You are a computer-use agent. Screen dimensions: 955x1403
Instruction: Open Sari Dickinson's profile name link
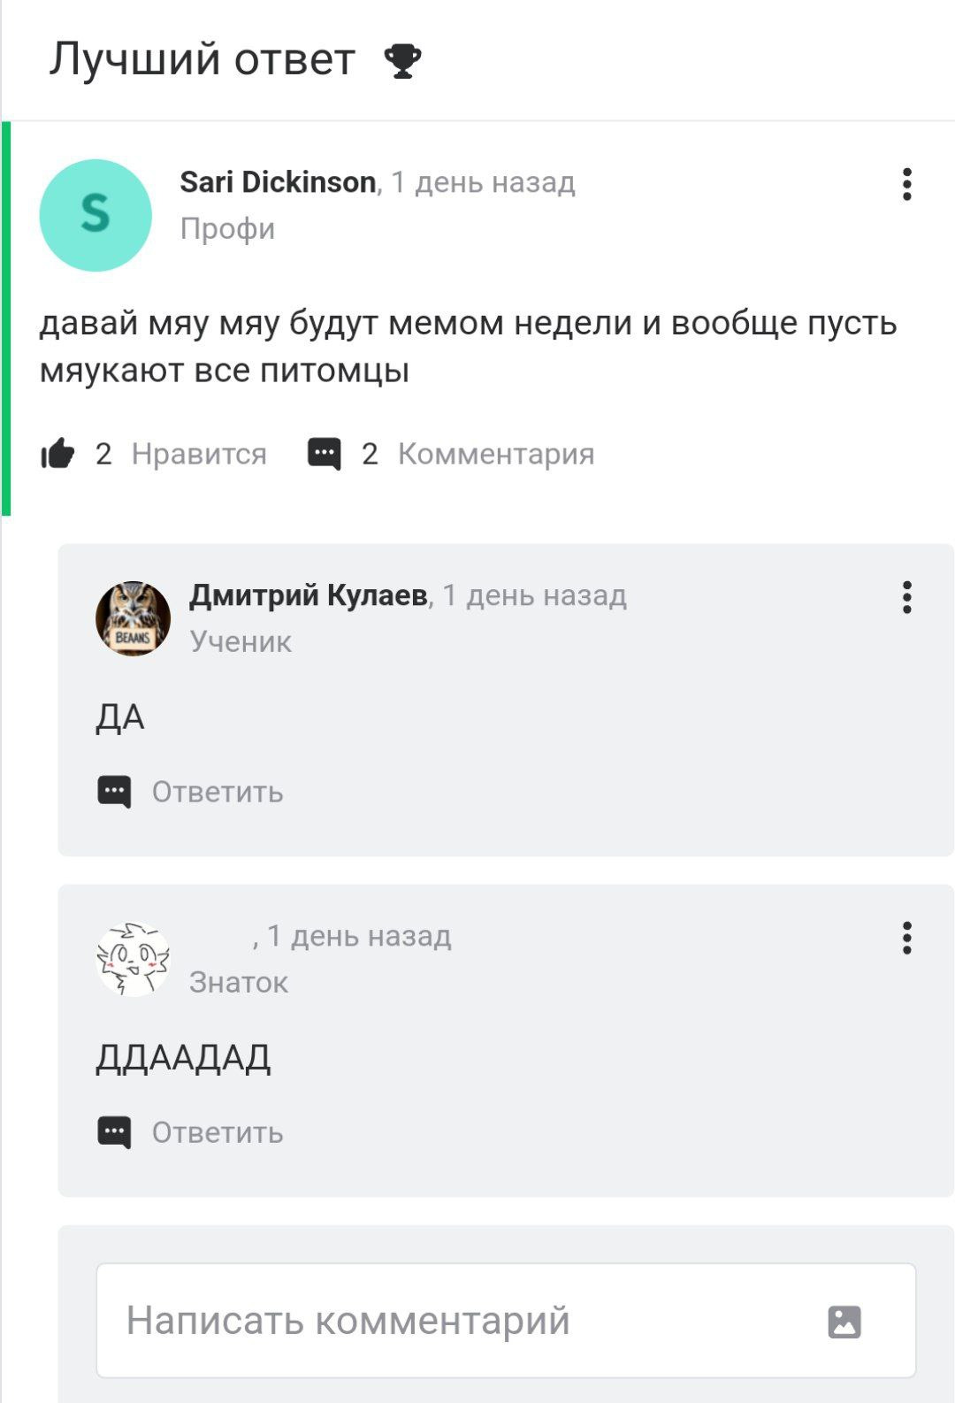click(278, 182)
